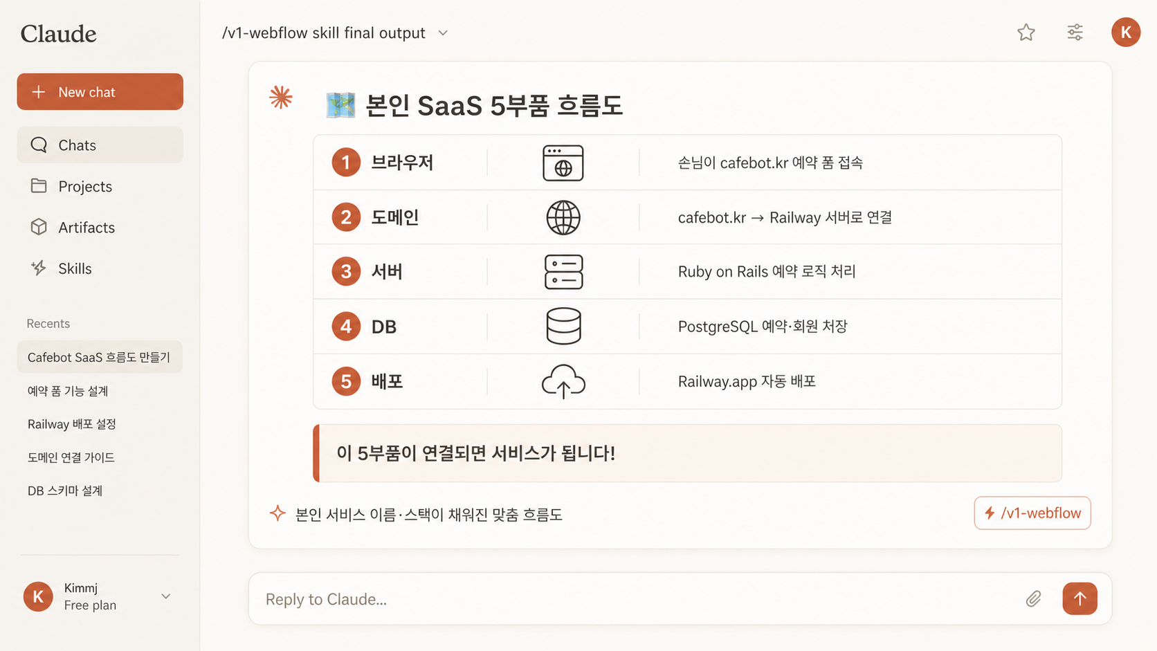Open the K profile avatar in header
1157x651 pixels.
(1126, 33)
